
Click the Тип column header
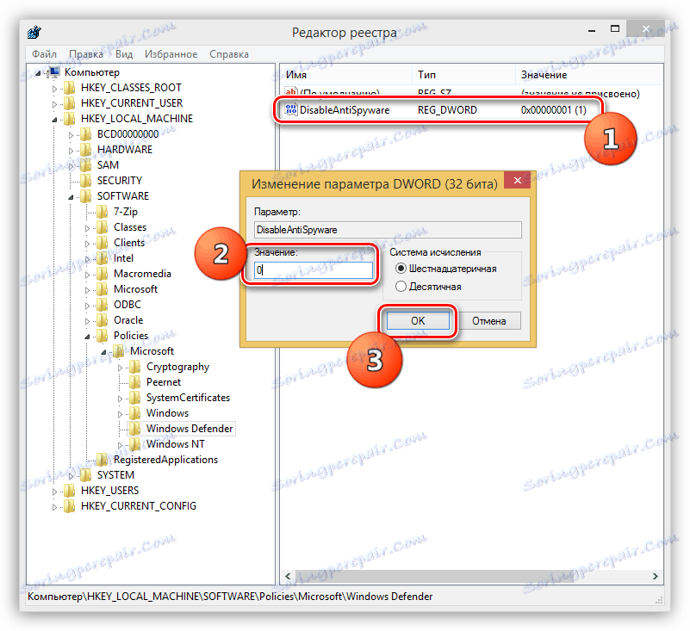[x=463, y=75]
